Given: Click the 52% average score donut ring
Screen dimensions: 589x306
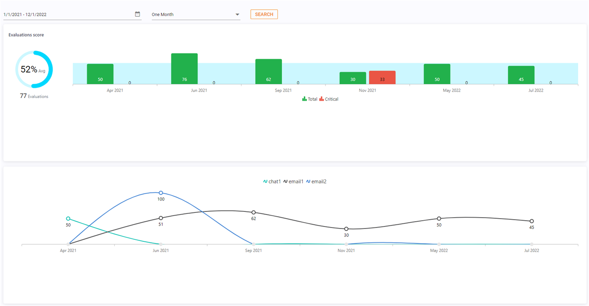Looking at the screenshot, I should tap(33, 70).
